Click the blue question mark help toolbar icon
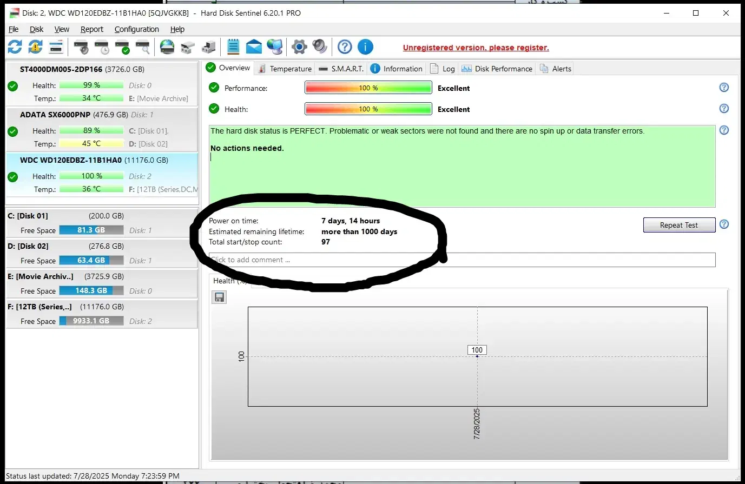This screenshot has height=484, width=745. tap(345, 47)
